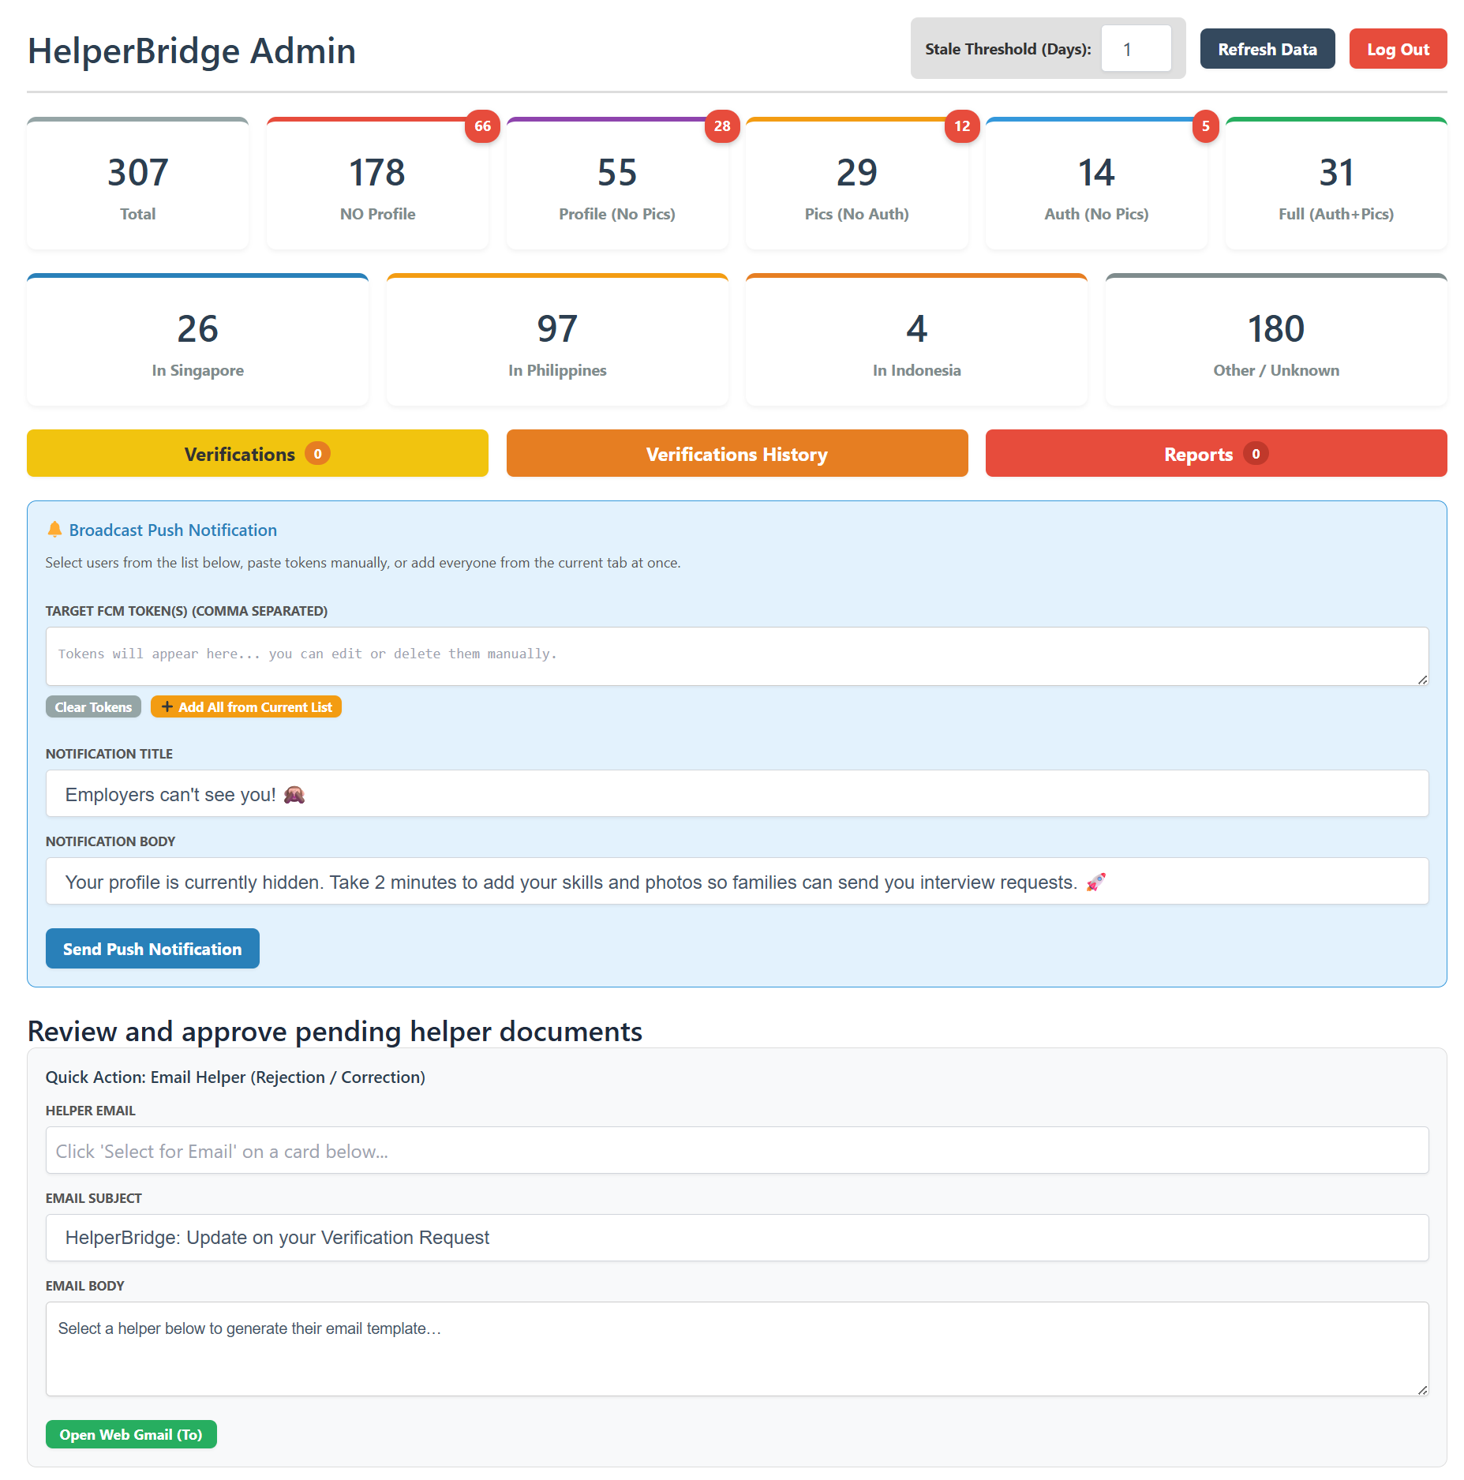
Task: Edit the Email Subject field
Action: (737, 1238)
